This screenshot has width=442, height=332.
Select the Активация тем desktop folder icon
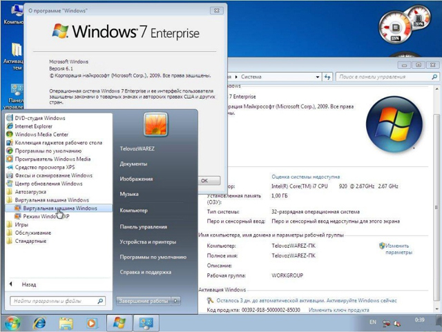click(x=14, y=56)
